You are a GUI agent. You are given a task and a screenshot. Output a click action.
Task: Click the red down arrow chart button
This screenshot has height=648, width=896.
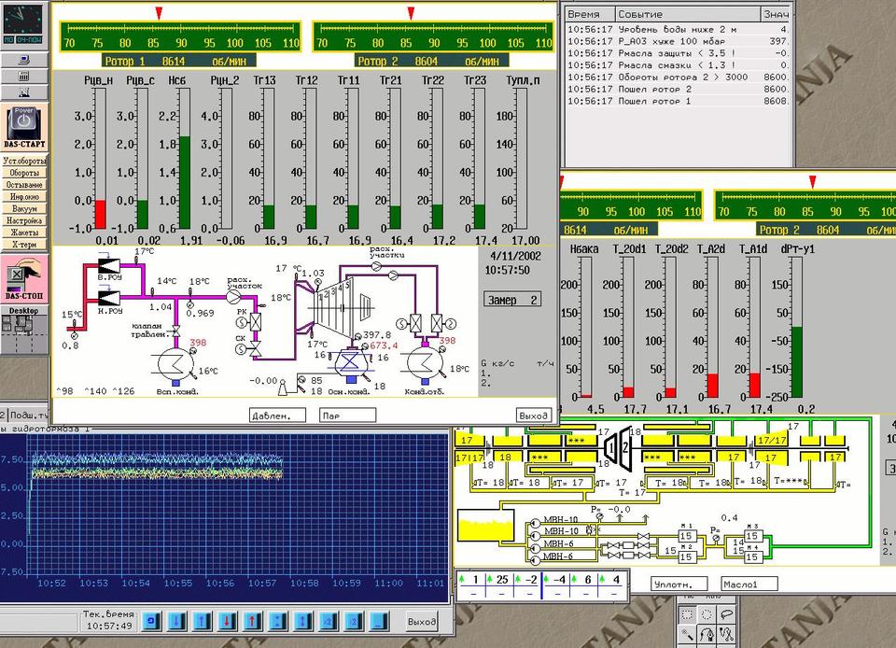227,621
